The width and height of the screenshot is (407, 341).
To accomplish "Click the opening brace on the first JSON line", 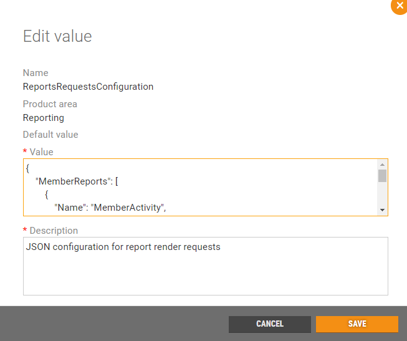I will pyautogui.click(x=28, y=168).
